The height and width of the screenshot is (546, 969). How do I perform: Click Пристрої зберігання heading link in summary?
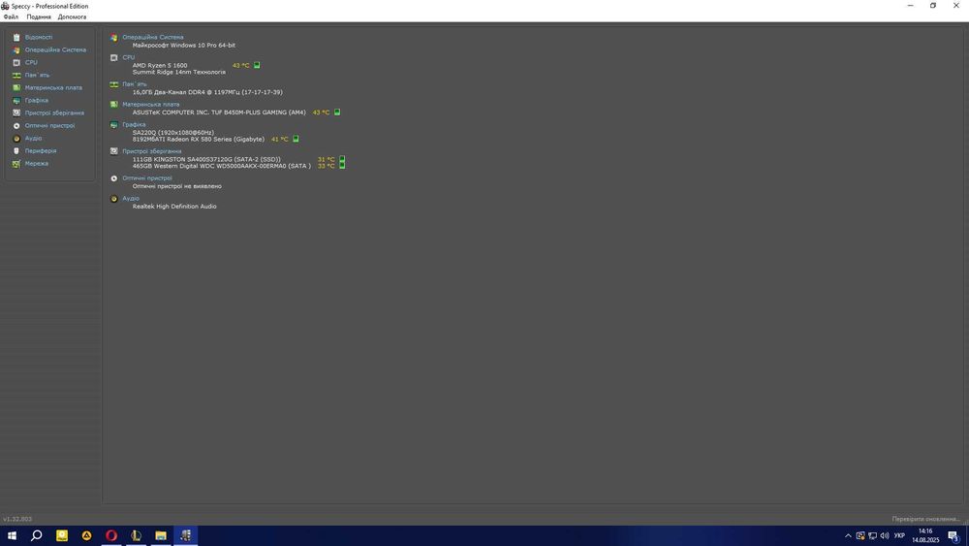(152, 151)
